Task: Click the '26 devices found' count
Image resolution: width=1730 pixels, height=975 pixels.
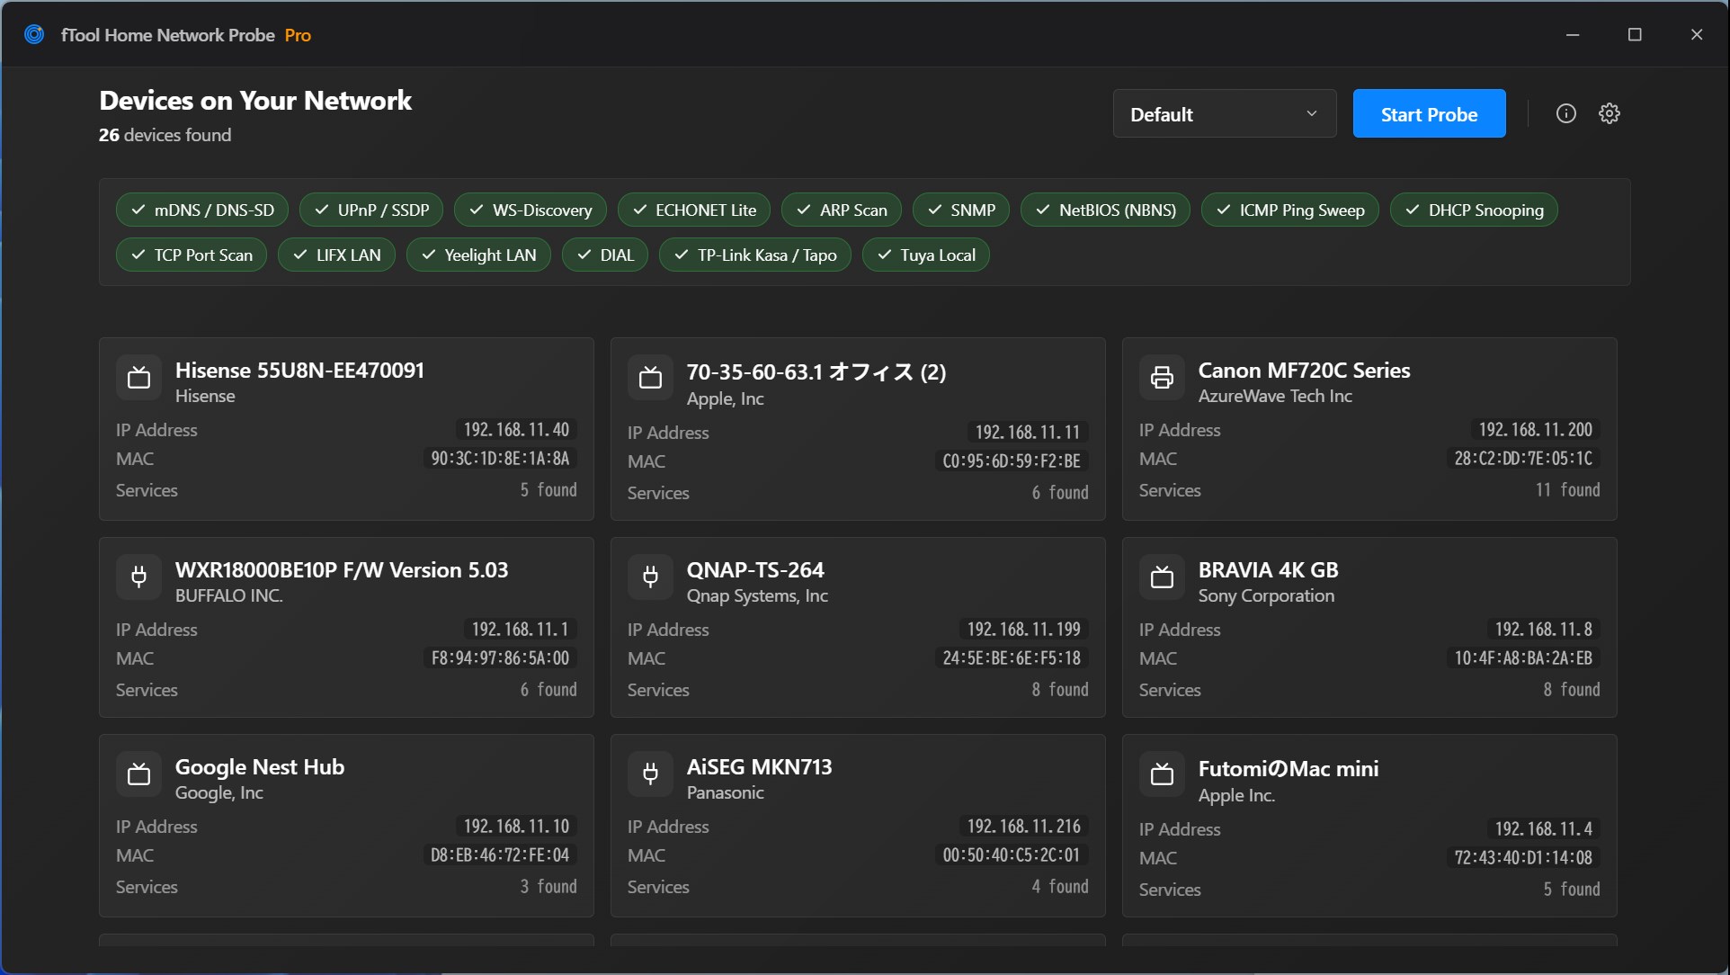Action: 165,135
